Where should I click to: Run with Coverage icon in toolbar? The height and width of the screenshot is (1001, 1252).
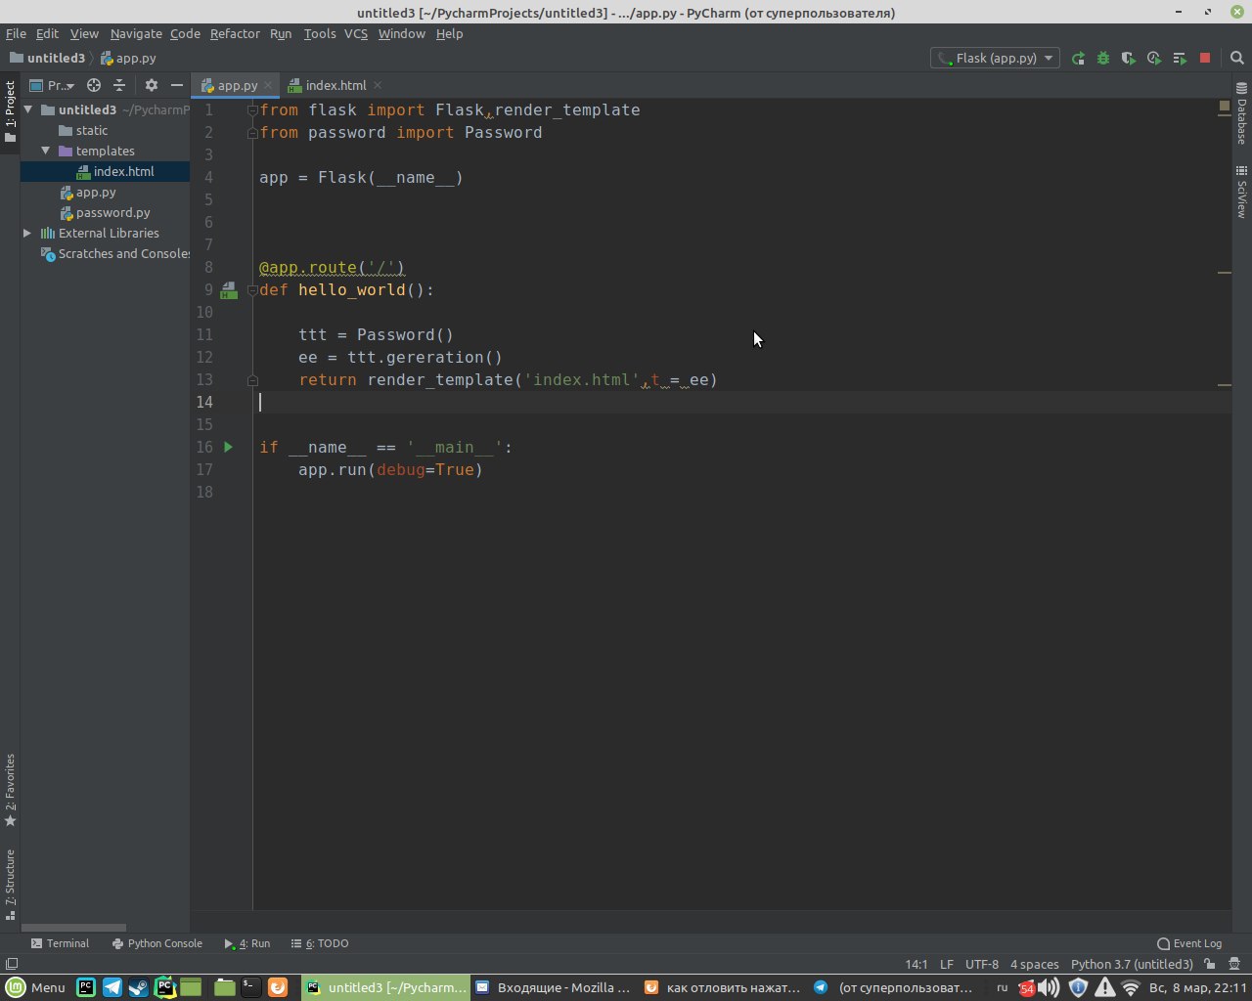(1129, 59)
